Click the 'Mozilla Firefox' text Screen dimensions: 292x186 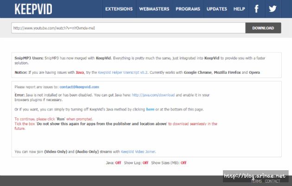(x=227, y=72)
